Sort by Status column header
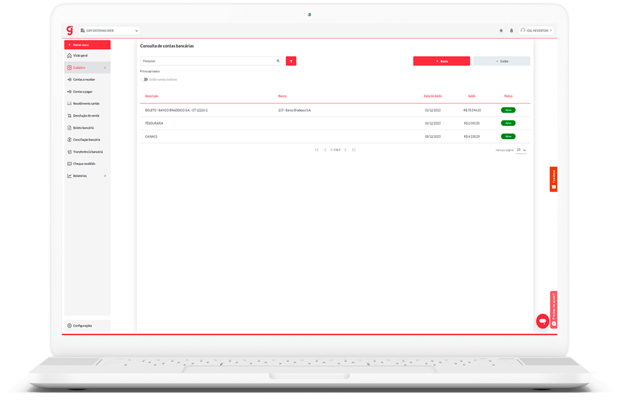The width and height of the screenshot is (618, 405). pos(508,96)
